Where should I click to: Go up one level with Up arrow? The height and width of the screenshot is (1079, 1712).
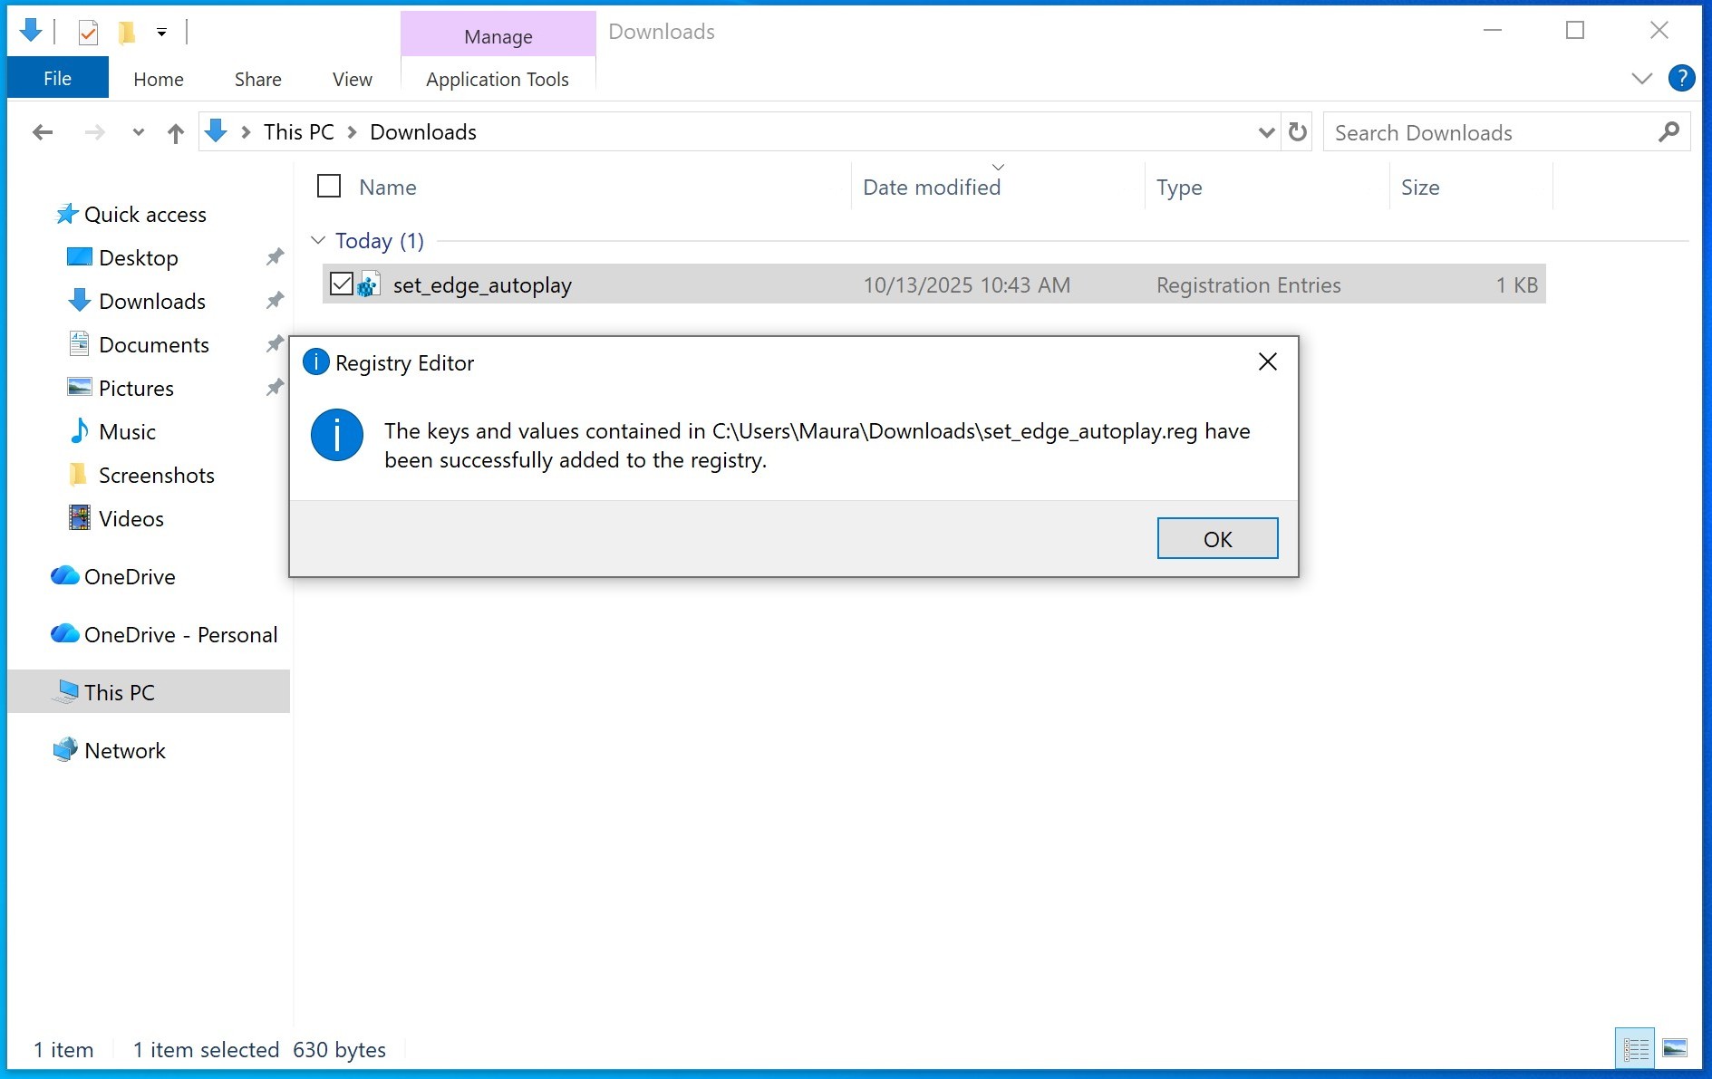tap(176, 133)
